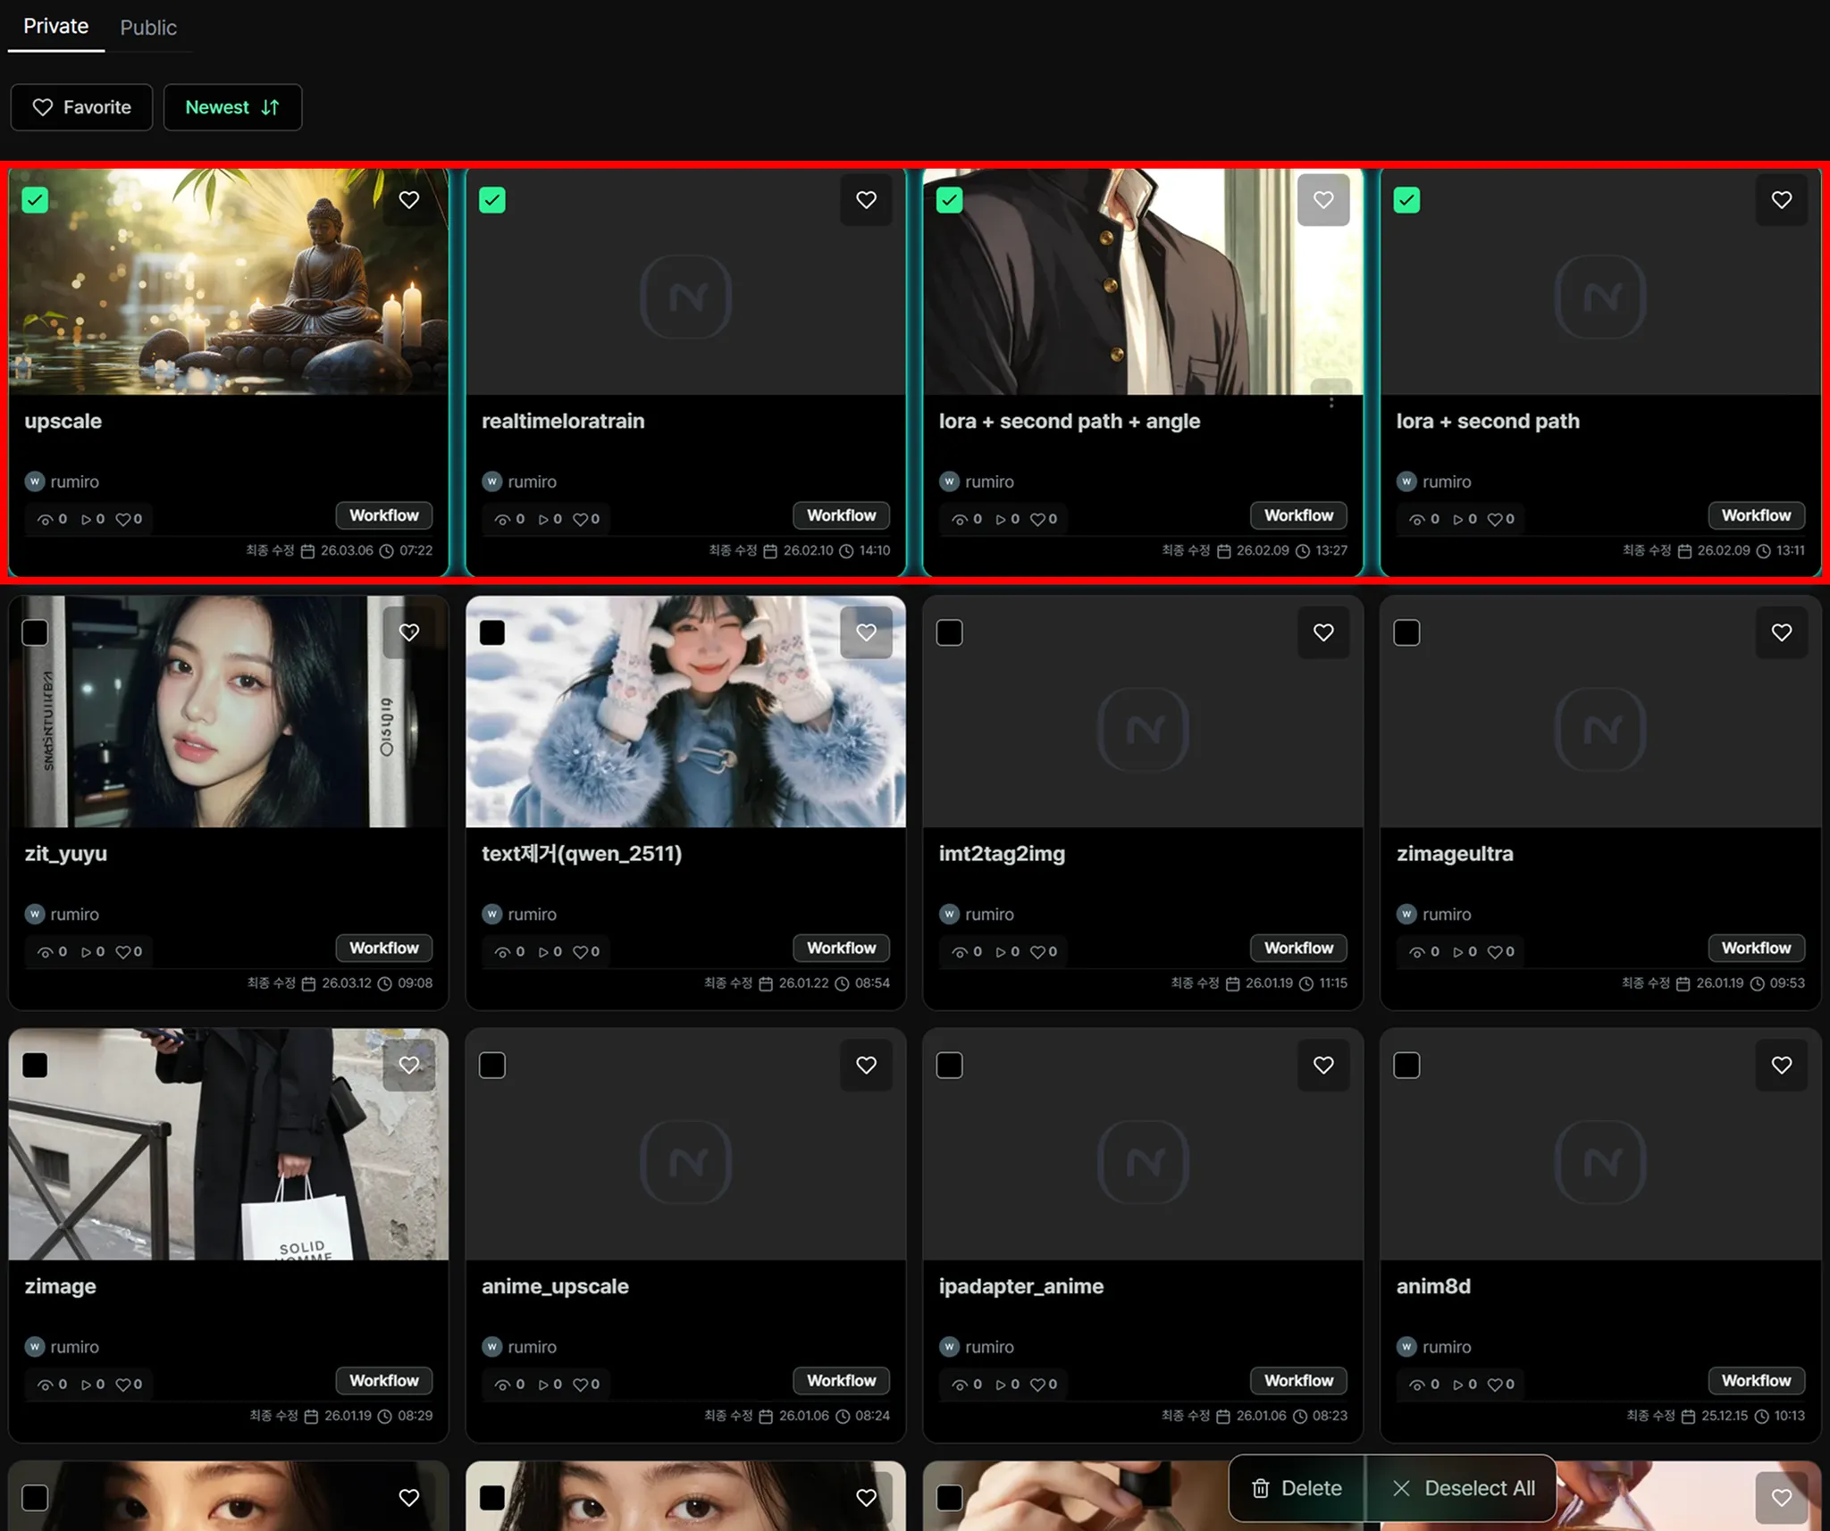Click the rumiro avatar on upscale card

[35, 481]
